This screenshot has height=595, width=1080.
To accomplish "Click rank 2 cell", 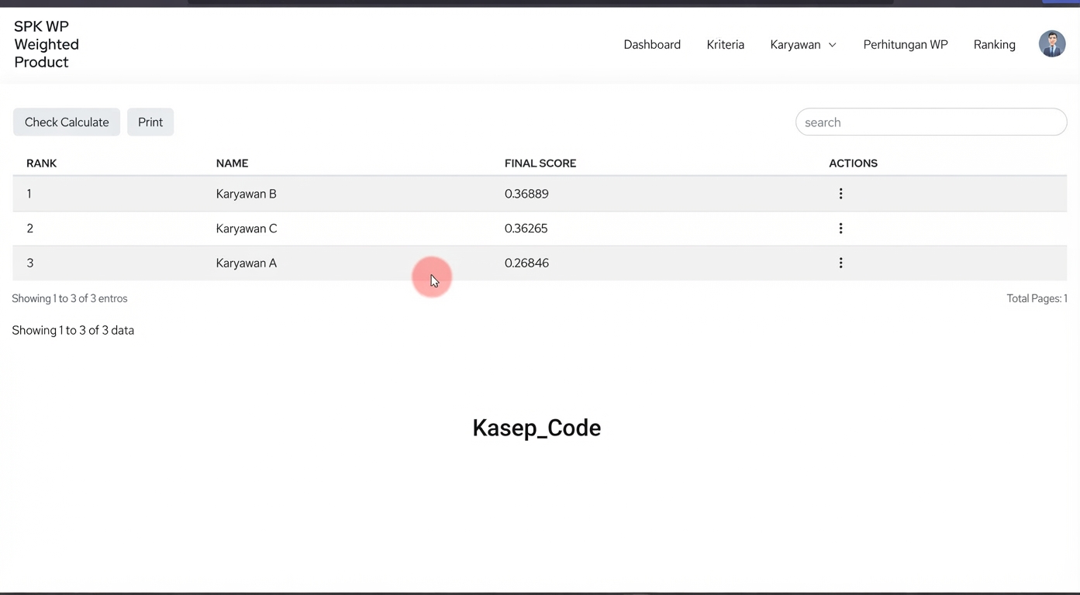I will tap(30, 229).
